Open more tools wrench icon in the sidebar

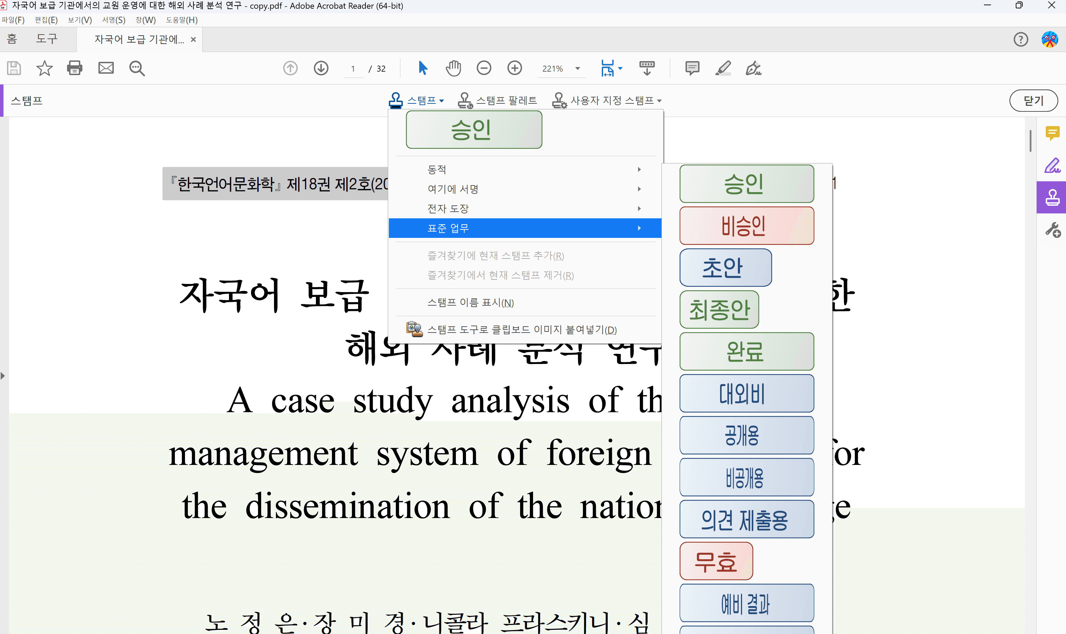coord(1052,230)
